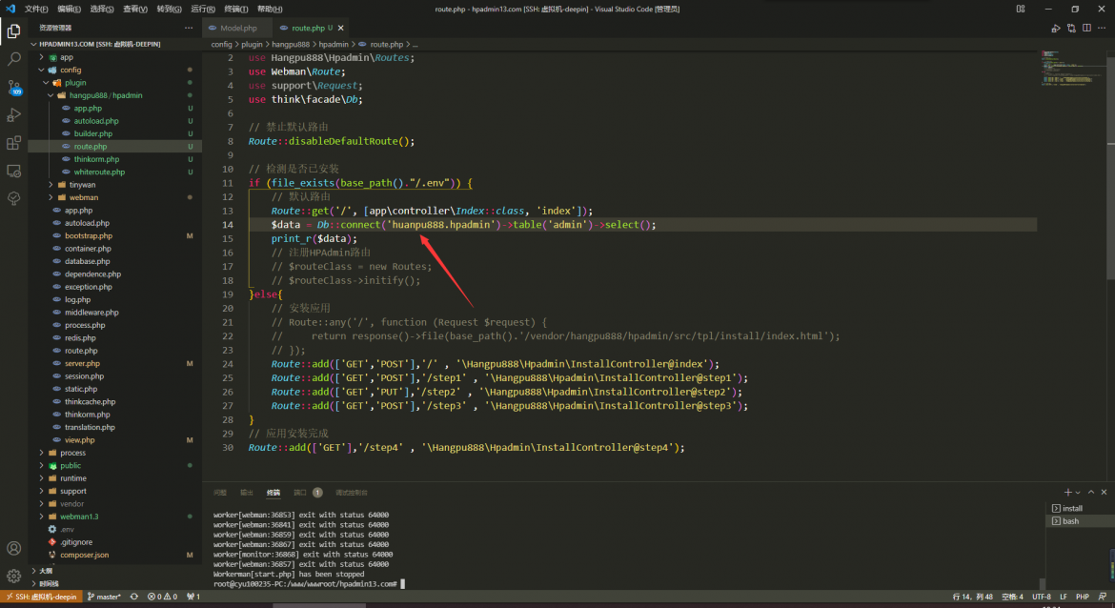
Task: Open the Search view in activity bar
Action: (x=13, y=59)
